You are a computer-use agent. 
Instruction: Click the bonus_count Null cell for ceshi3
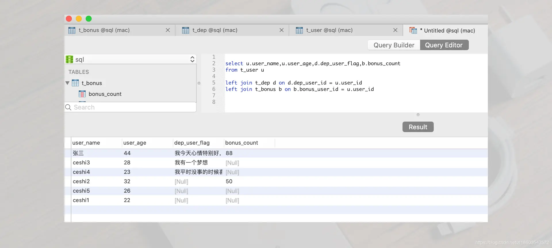pos(232,163)
